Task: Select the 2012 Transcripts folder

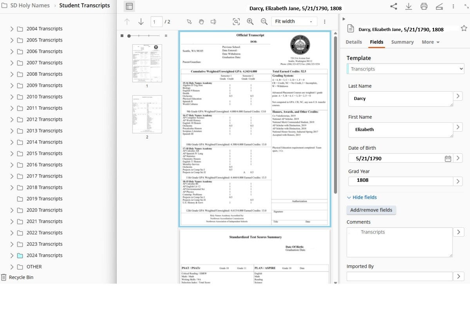Action: coord(45,120)
